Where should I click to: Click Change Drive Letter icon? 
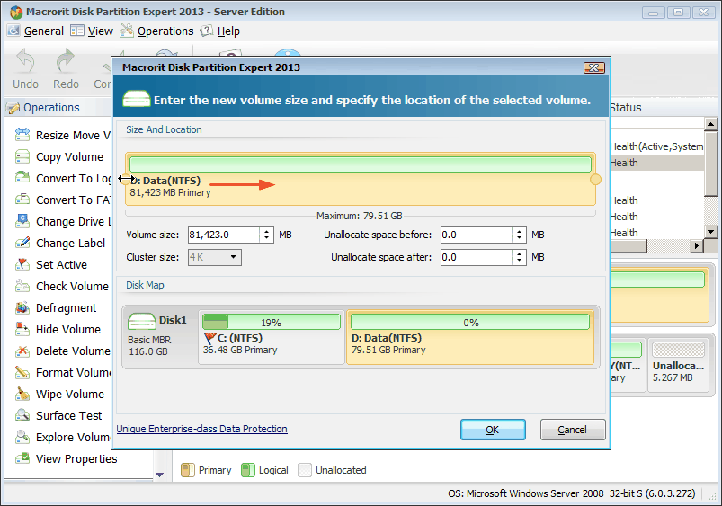[x=22, y=221]
